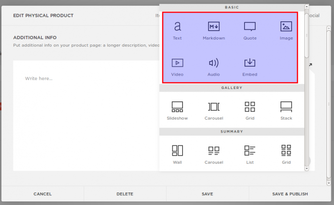Click the 'EDIT PHYSICAL PRODUCT' title

pyautogui.click(x=43, y=16)
